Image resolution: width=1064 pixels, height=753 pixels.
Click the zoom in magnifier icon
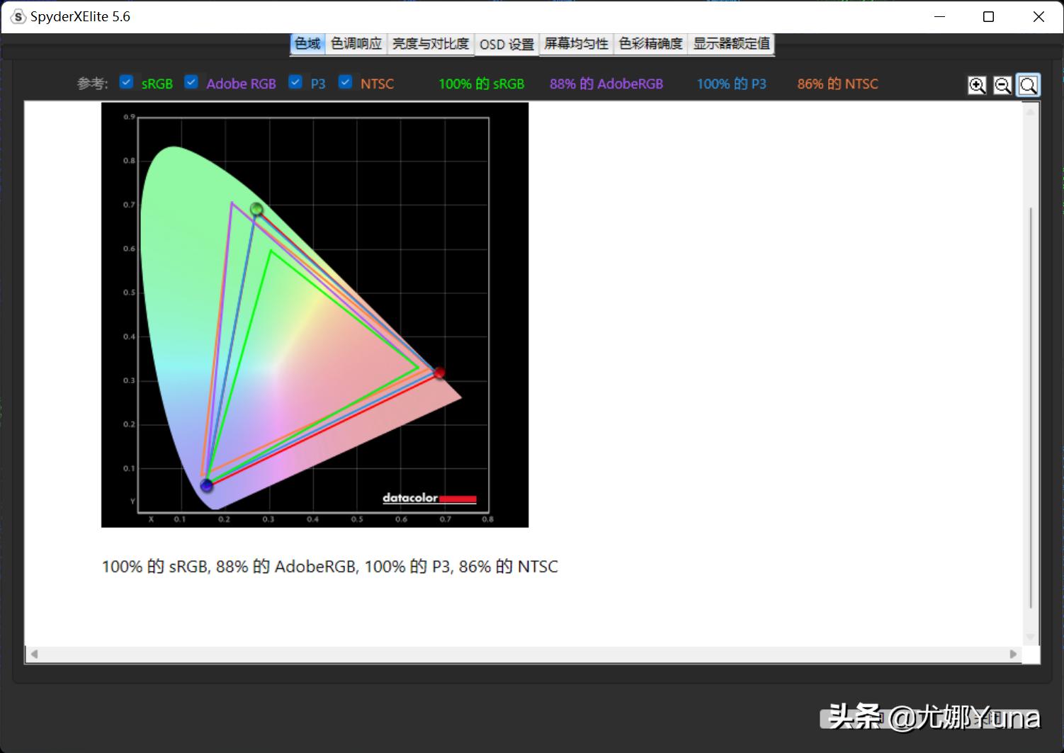pos(977,85)
